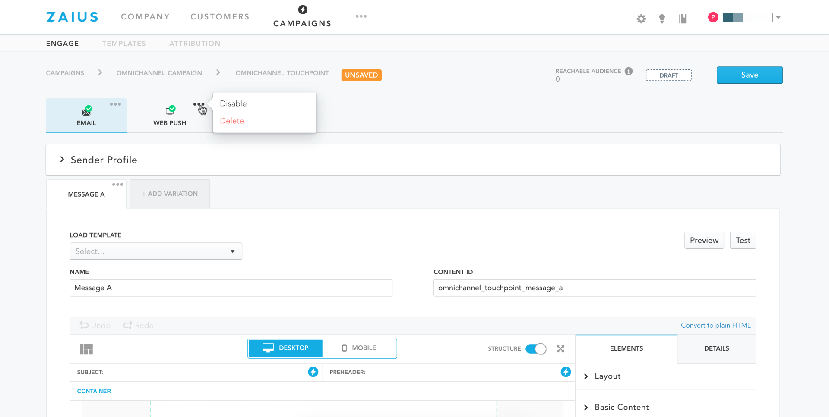The width and height of the screenshot is (829, 417).
Task: Click the Name input field
Action: click(x=231, y=288)
